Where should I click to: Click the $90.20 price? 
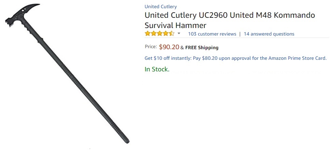[169, 47]
